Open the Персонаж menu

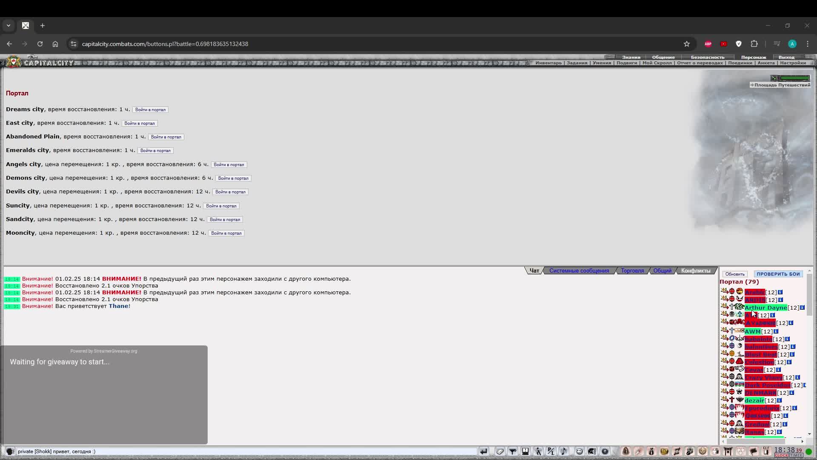point(753,57)
